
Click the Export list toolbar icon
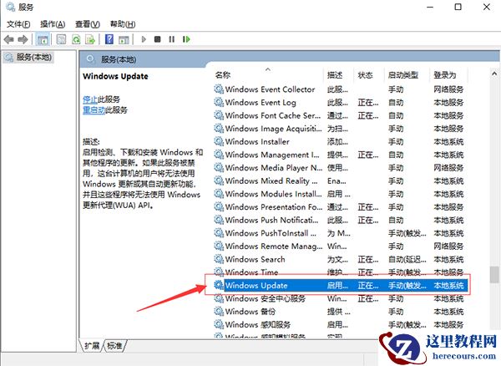90,39
